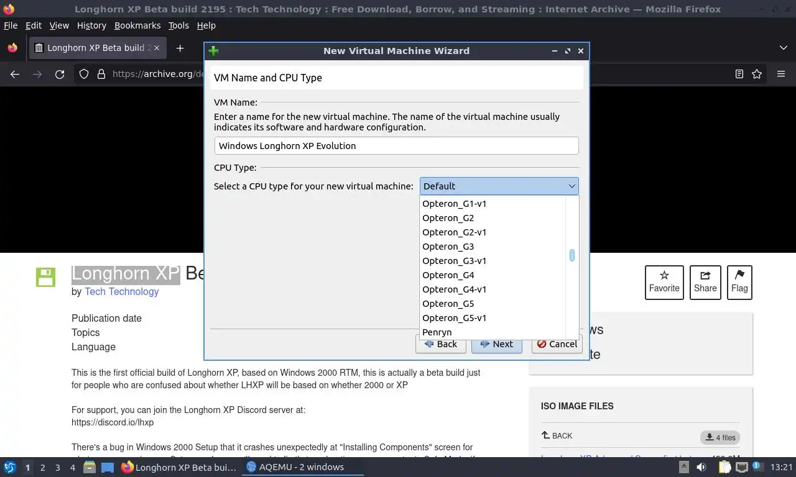Switch to virtual desktop 2
The width and height of the screenshot is (796, 477).
click(42, 467)
